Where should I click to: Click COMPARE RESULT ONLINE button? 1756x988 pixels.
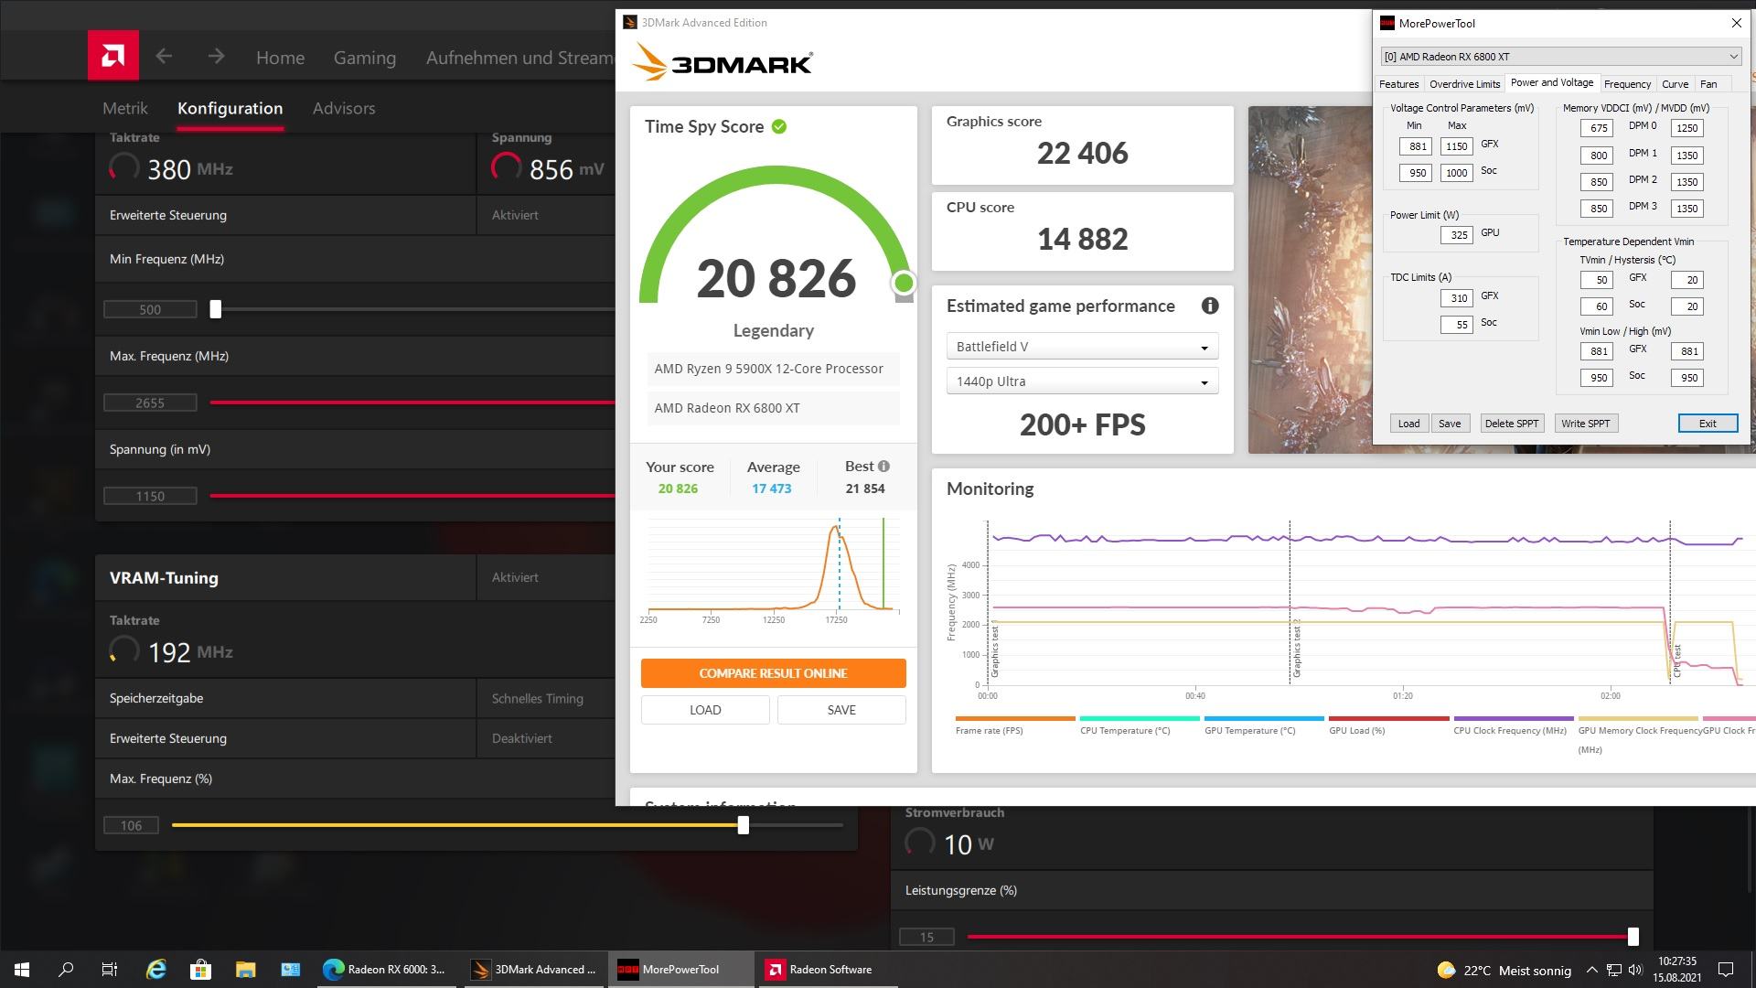[773, 673]
